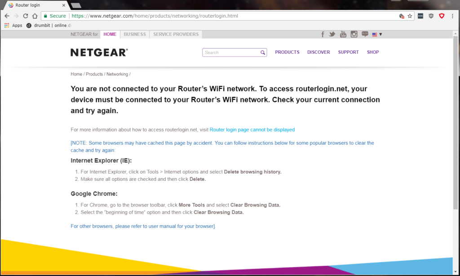Click the search magnifier icon
Screen dimensions: 460x276
(263, 53)
